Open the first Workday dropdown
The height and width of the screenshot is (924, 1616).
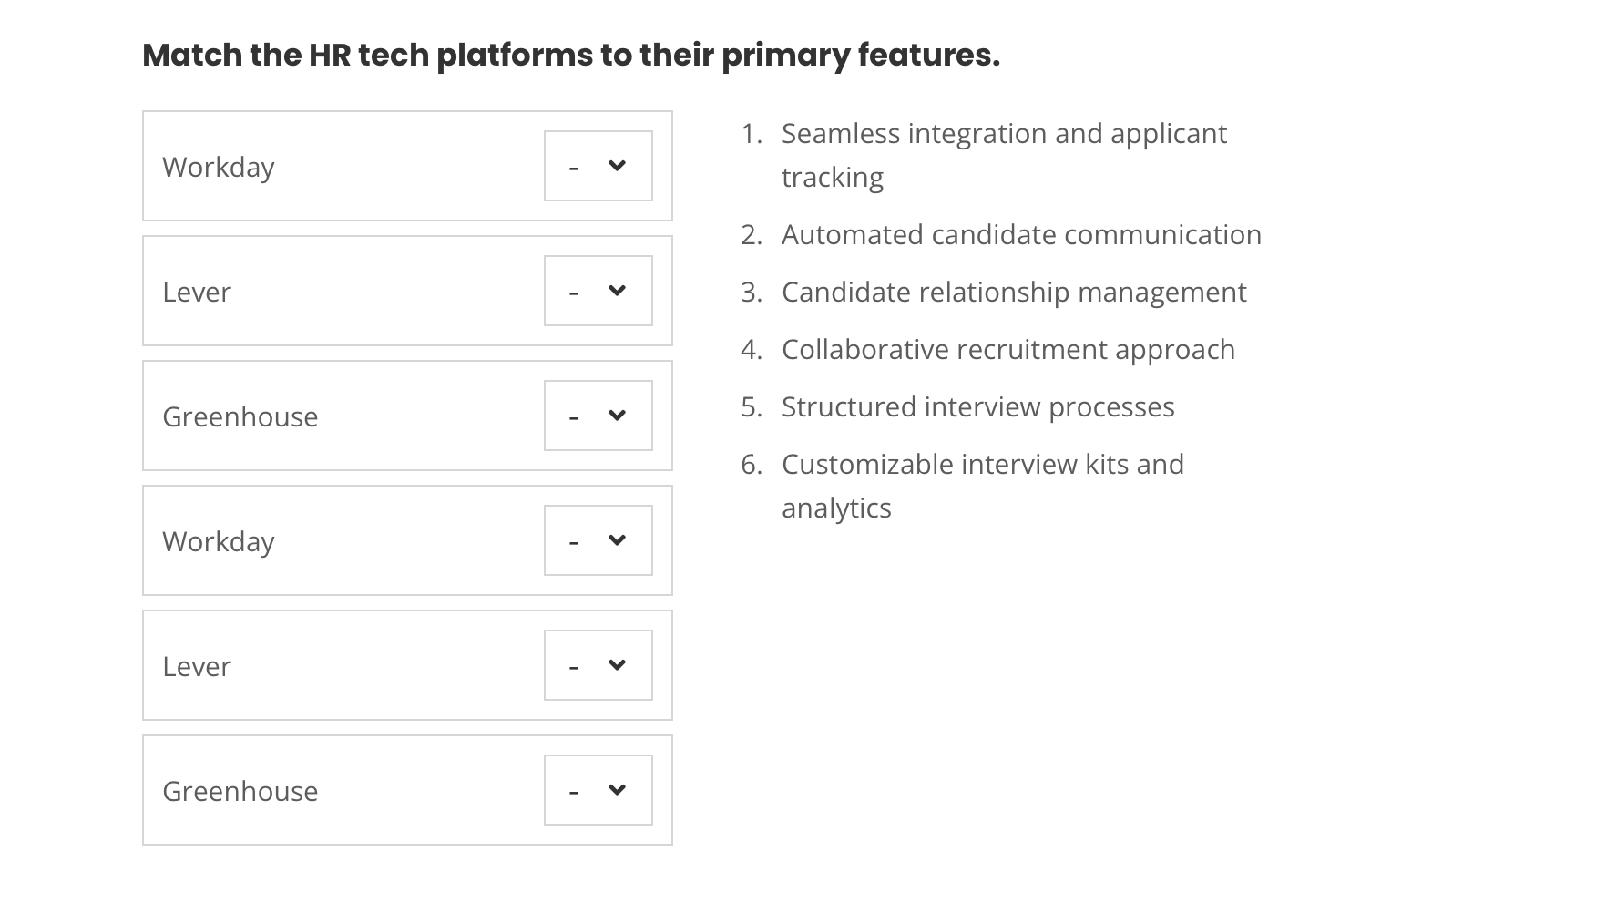pos(598,165)
